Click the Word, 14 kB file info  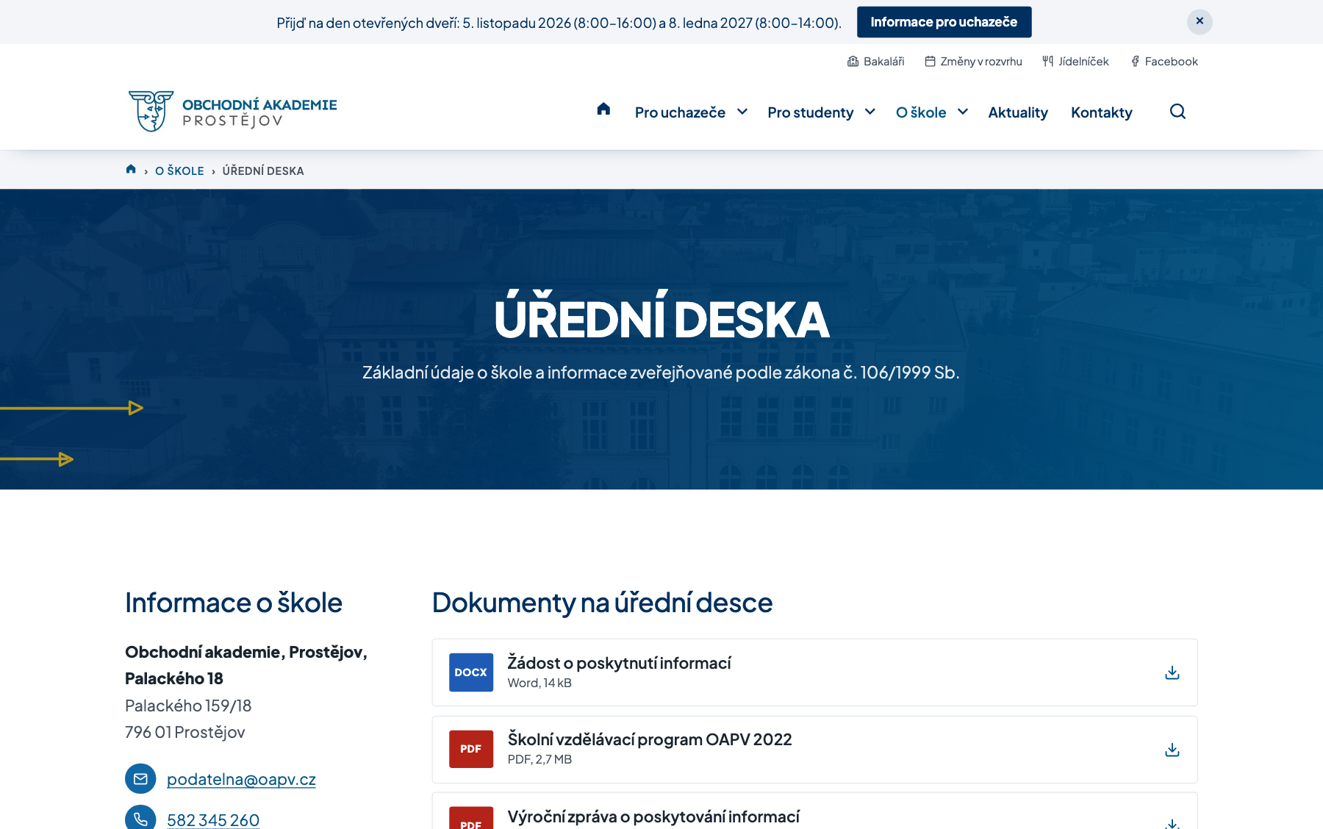(539, 683)
